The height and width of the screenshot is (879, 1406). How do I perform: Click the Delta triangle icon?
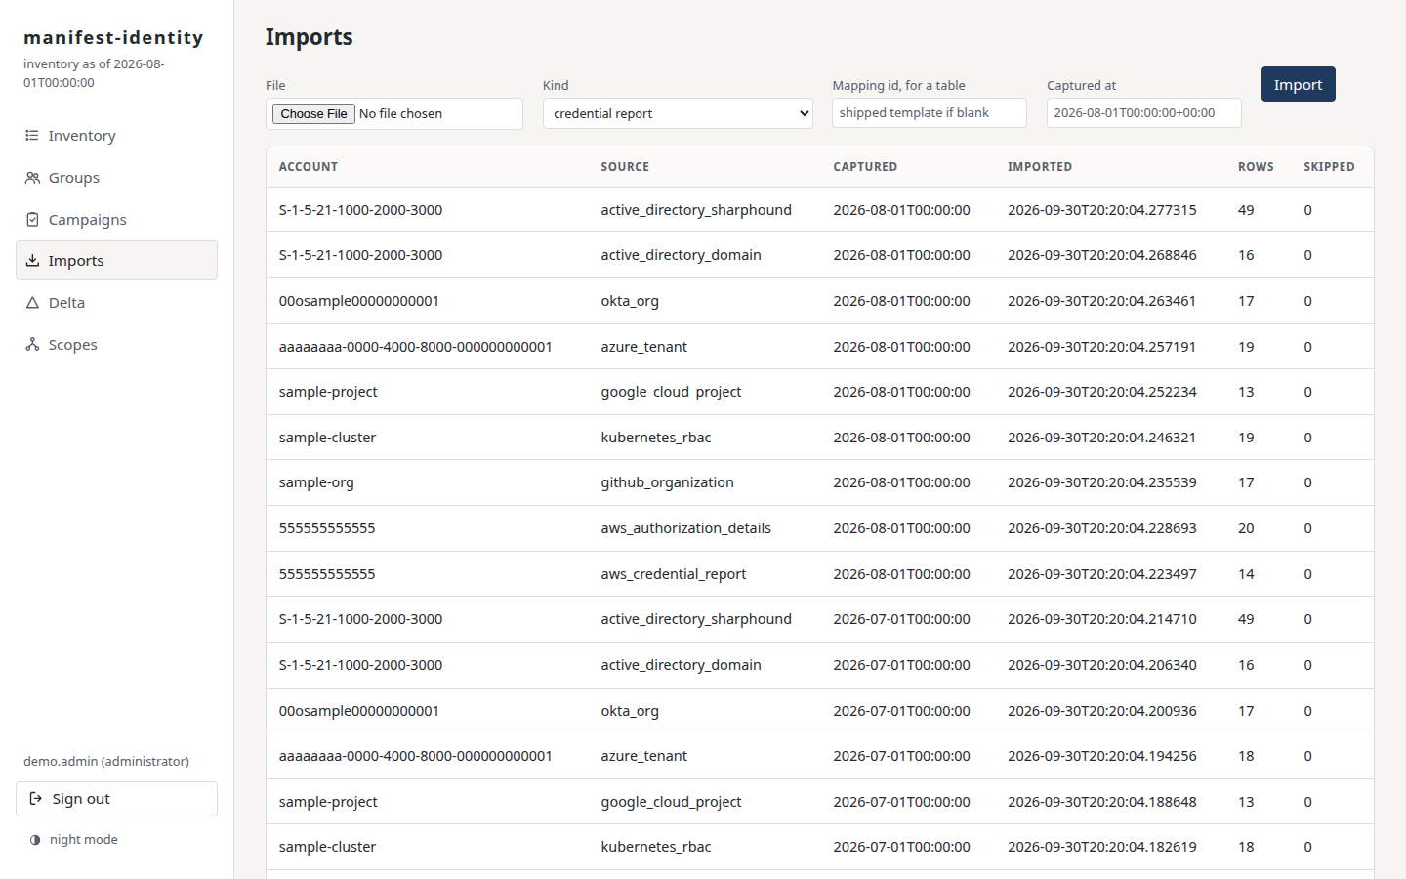point(32,303)
